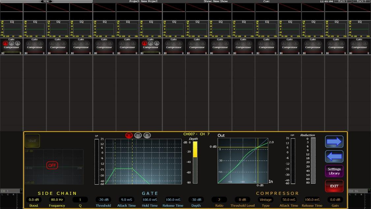Click channel 16's dimmed gate R icon
Viewport: 371px width, 209px height.
pos(365,44)
